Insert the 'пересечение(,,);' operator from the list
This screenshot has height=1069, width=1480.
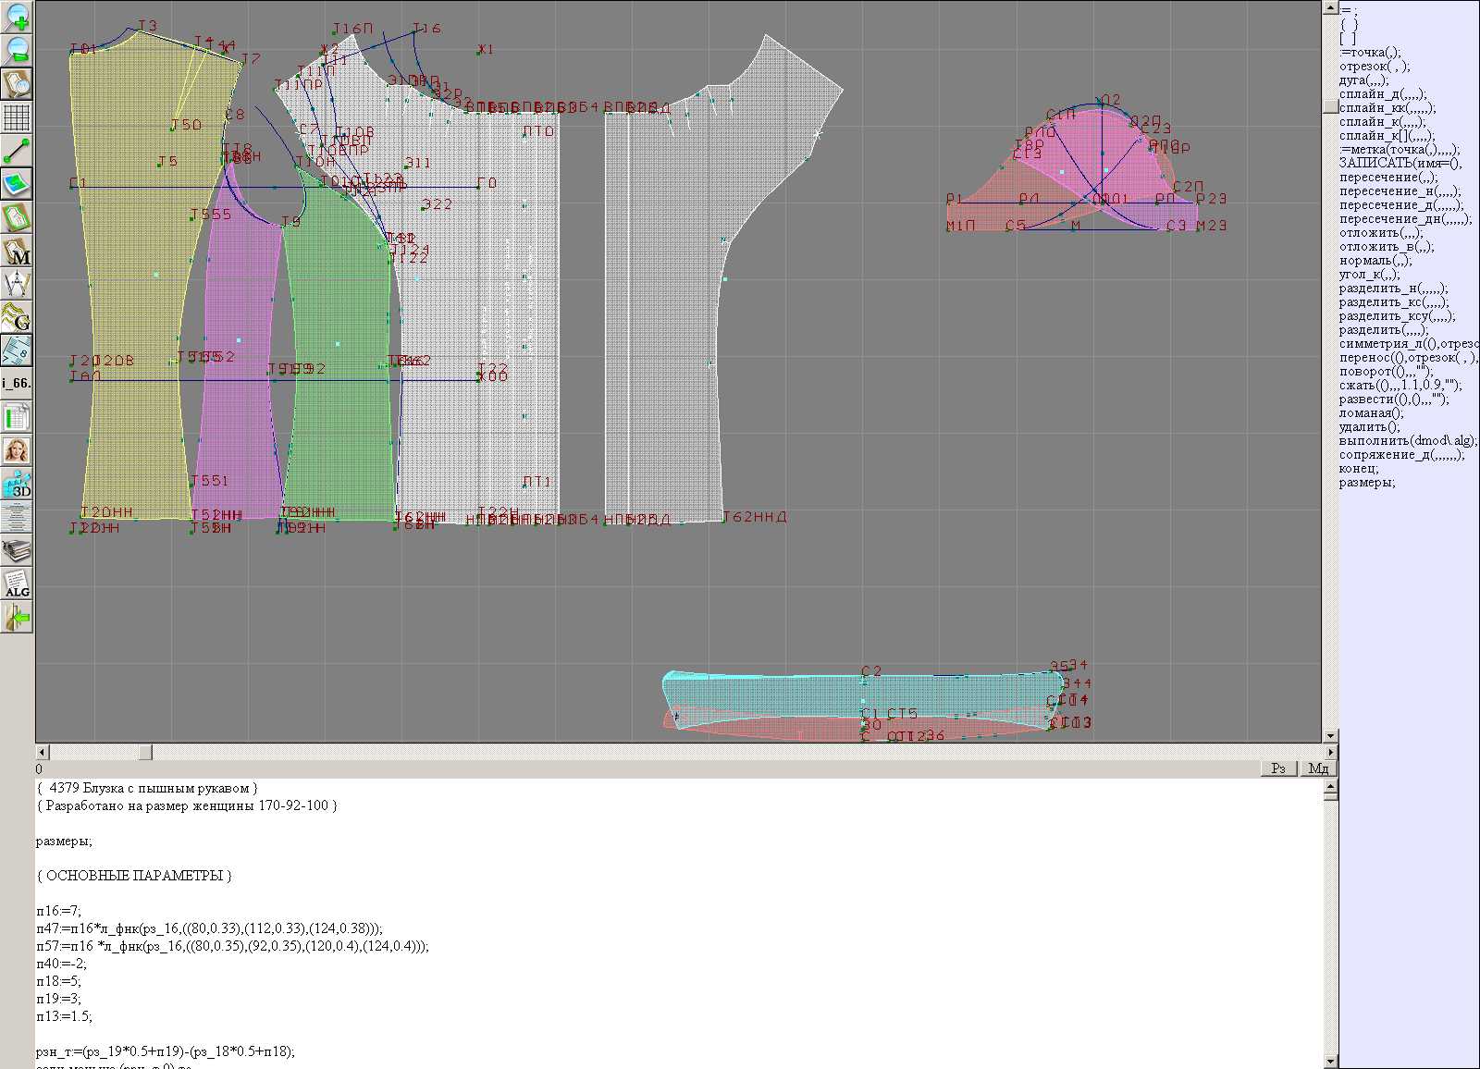coord(1387,178)
